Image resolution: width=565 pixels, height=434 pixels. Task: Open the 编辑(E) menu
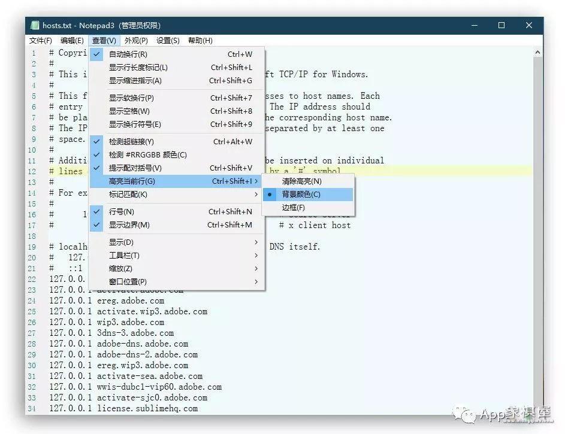click(72, 40)
